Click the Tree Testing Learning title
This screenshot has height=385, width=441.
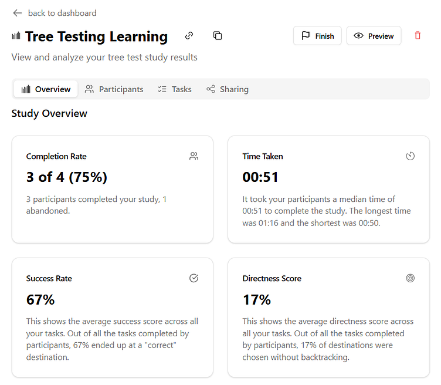(96, 36)
